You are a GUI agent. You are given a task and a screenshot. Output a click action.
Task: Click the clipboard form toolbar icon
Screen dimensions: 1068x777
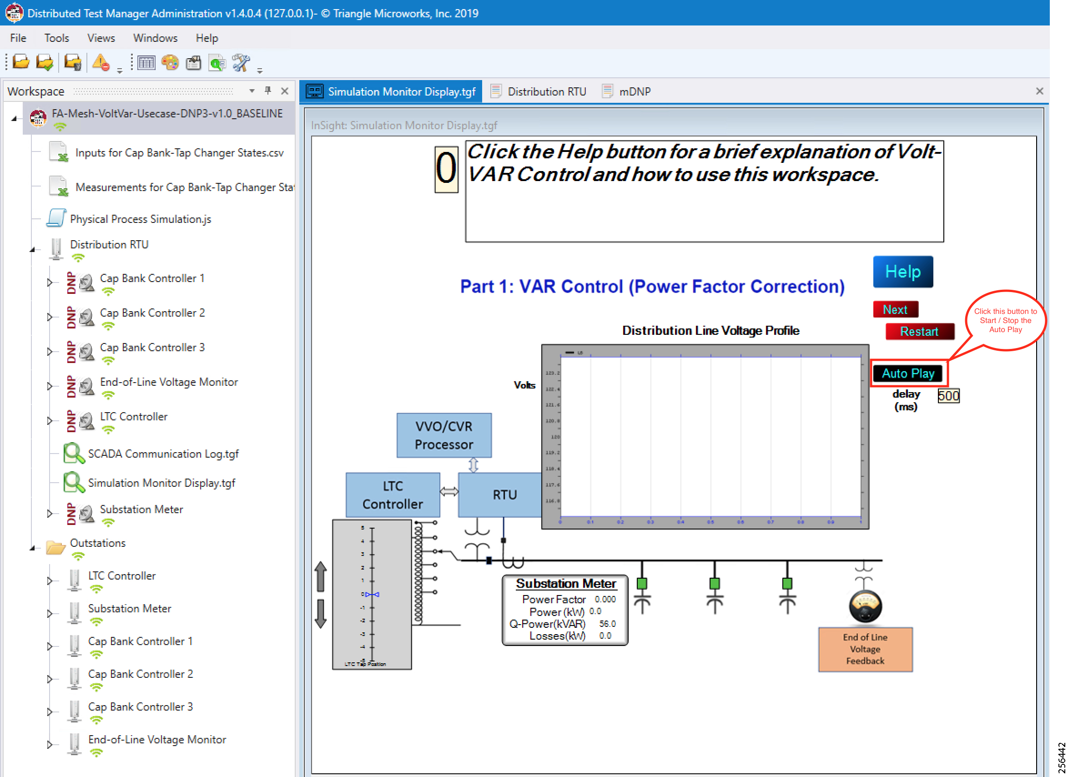point(193,62)
